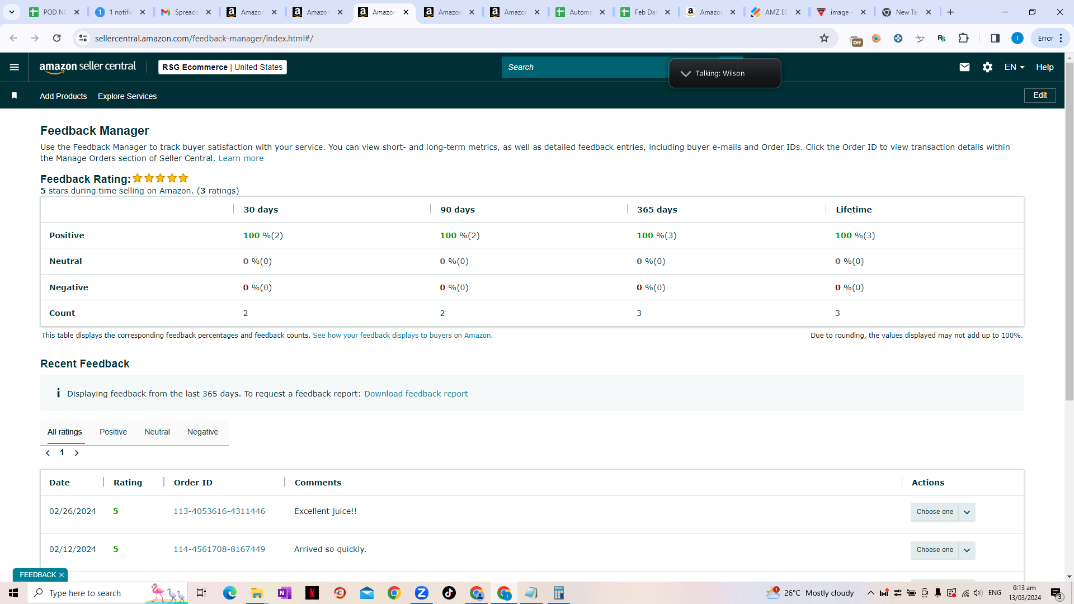The height and width of the screenshot is (604, 1074).
Task: Switch to the Feb Da spreadsheet tab
Action: [x=646, y=12]
